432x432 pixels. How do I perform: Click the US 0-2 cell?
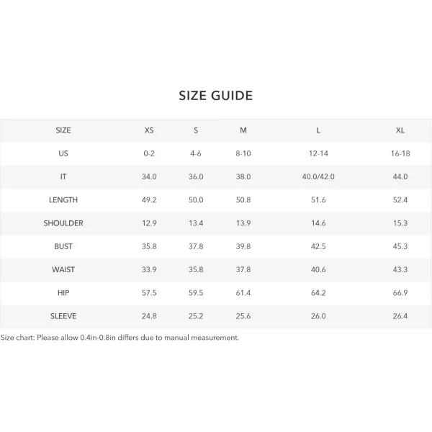coord(149,153)
